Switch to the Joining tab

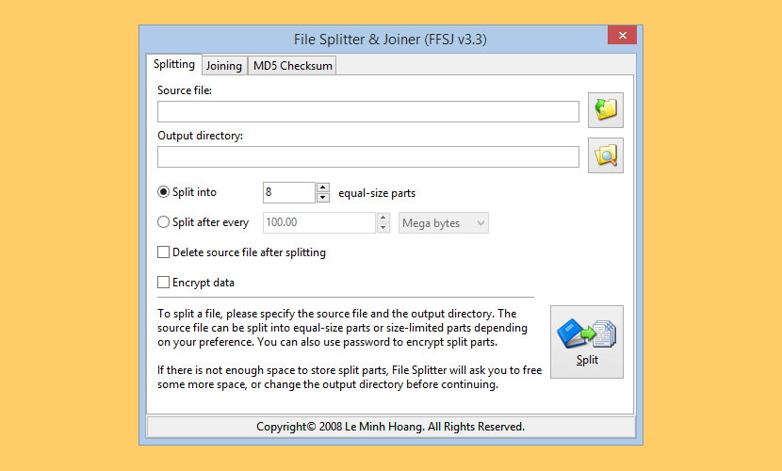(224, 66)
